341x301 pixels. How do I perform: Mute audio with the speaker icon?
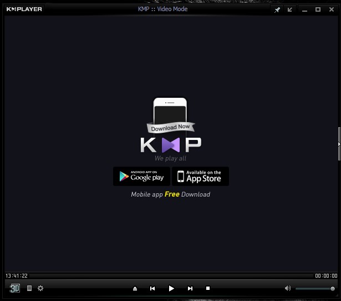point(288,288)
